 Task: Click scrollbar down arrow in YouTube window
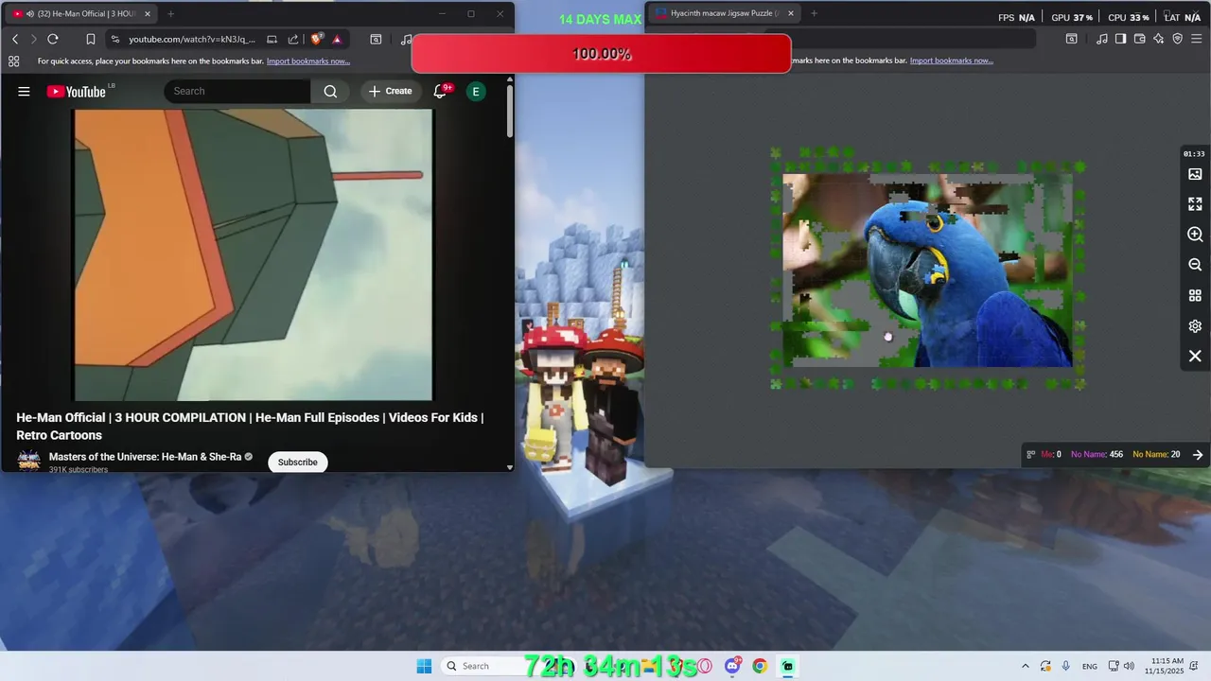510,467
